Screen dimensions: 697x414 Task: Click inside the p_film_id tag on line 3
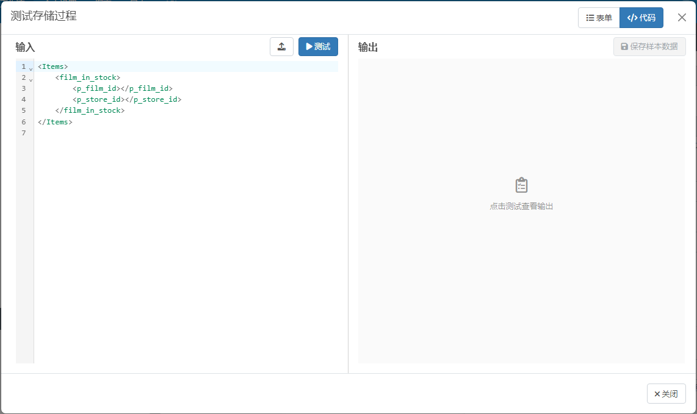[x=123, y=88]
